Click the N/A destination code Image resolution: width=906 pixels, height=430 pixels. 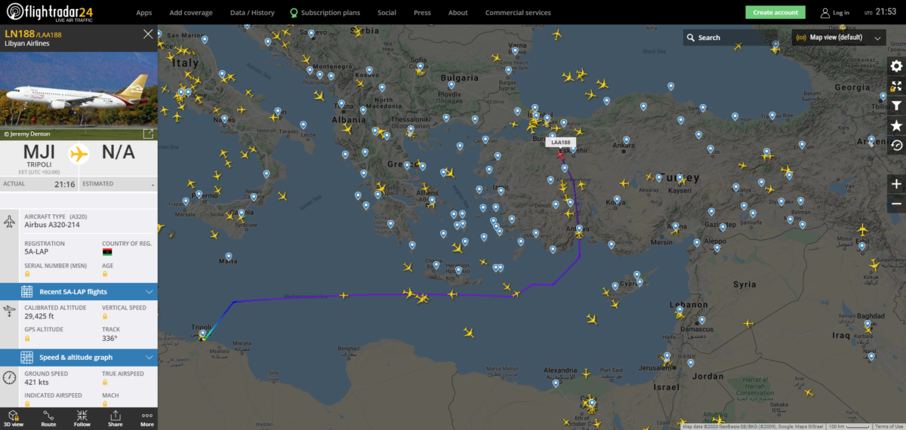coord(119,151)
